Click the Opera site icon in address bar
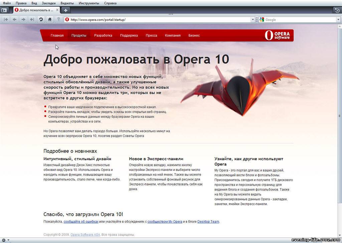This screenshot has height=243, width=342. click(67, 20)
